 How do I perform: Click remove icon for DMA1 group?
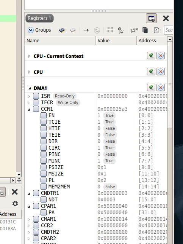(x=161, y=88)
